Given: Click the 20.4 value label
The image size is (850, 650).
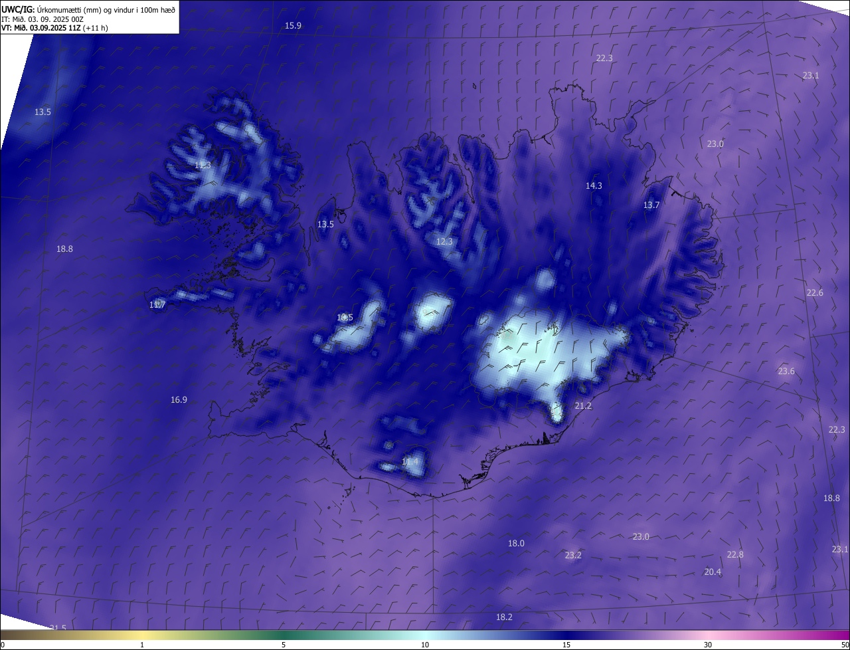Looking at the screenshot, I should coord(713,572).
